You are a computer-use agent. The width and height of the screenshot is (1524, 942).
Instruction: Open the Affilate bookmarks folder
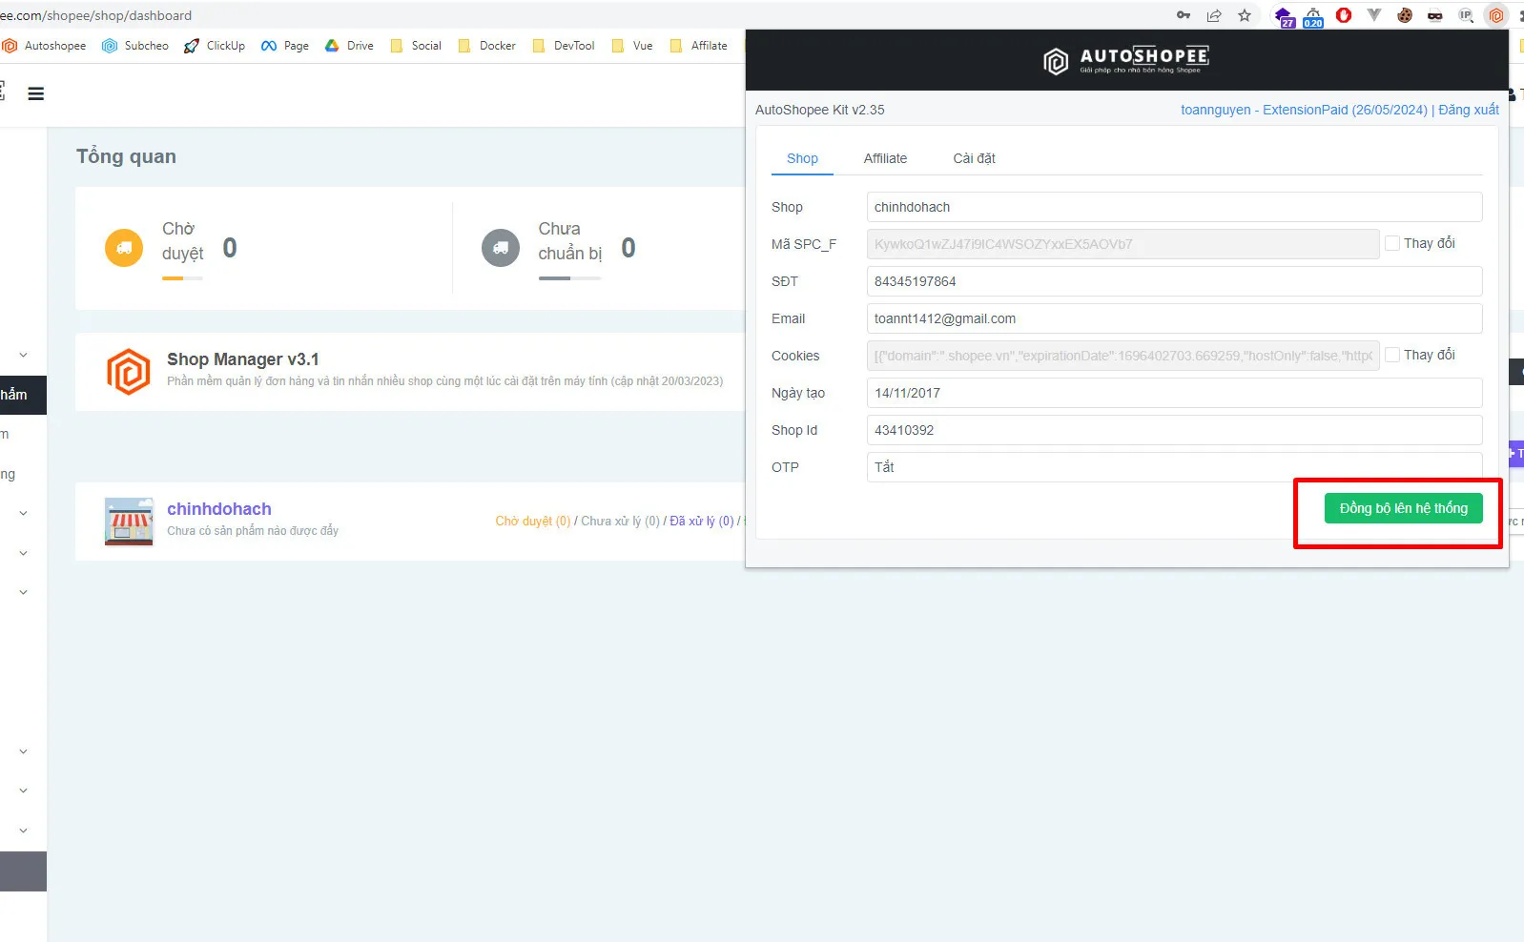coord(699,46)
